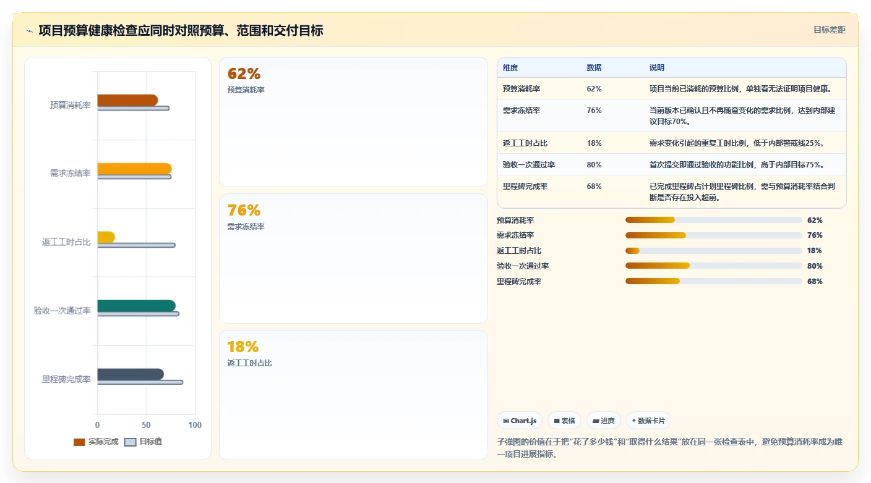The width and height of the screenshot is (871, 483).
Task: Toggle the 实际完成 legend swatch
Action: [79, 442]
